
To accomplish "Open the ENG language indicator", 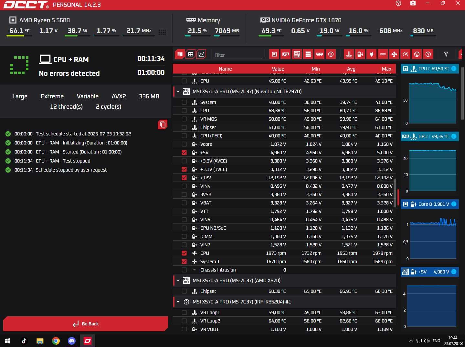I will point(436,341).
